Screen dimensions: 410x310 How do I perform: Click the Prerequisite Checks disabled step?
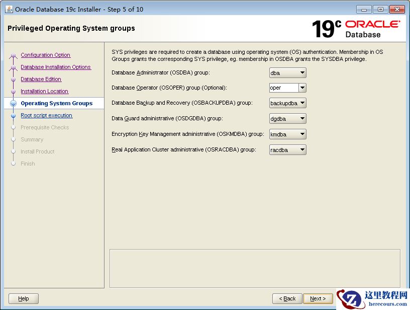point(45,127)
